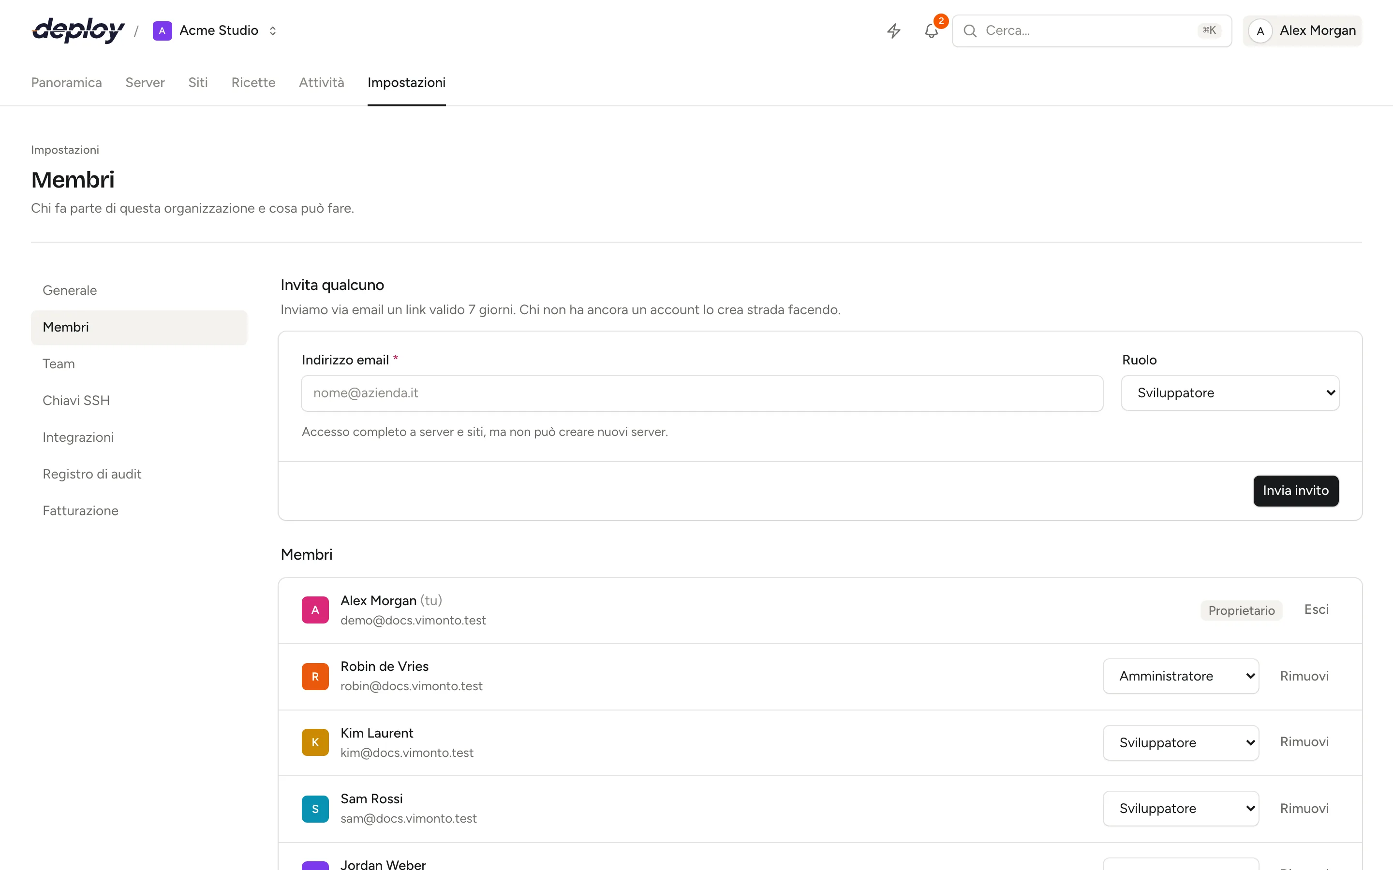Image resolution: width=1393 pixels, height=870 pixels.
Task: Open the Attività tab
Action: (321, 82)
